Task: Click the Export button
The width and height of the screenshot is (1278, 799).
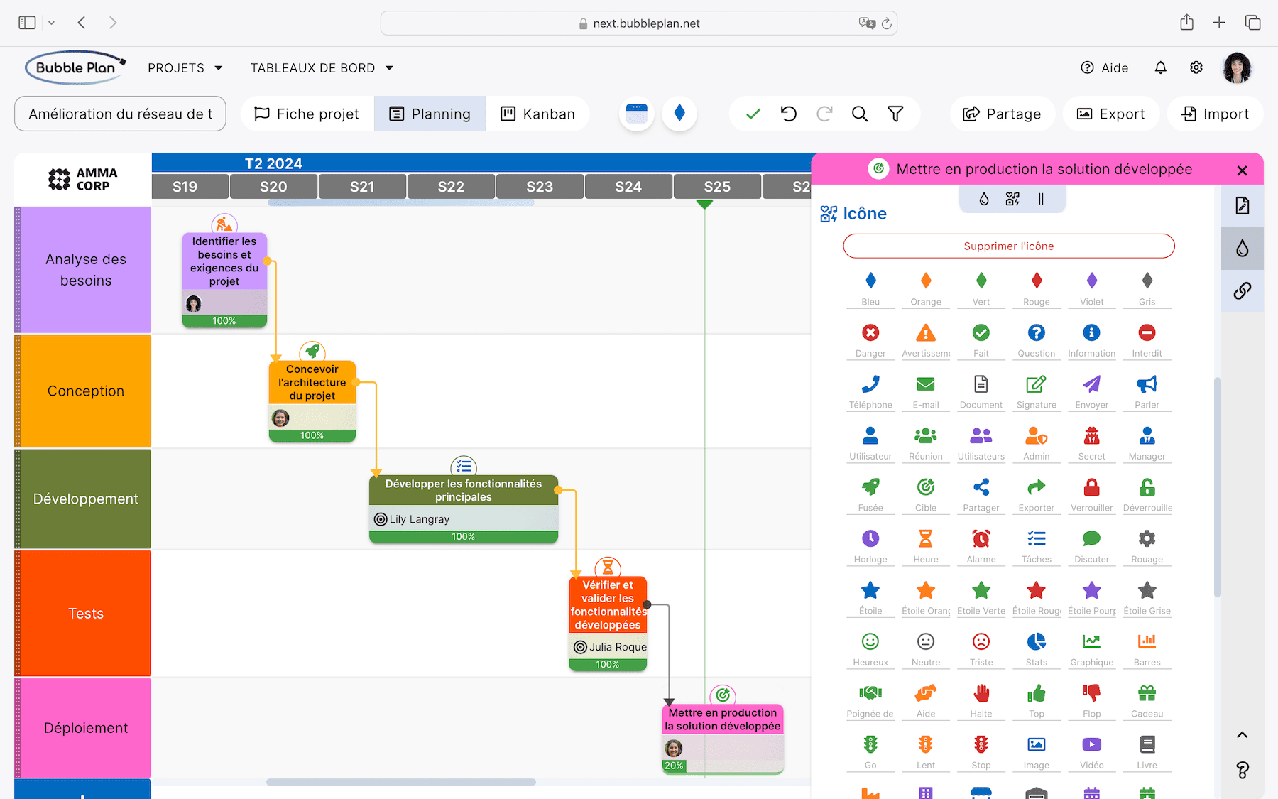Action: click(x=1110, y=114)
